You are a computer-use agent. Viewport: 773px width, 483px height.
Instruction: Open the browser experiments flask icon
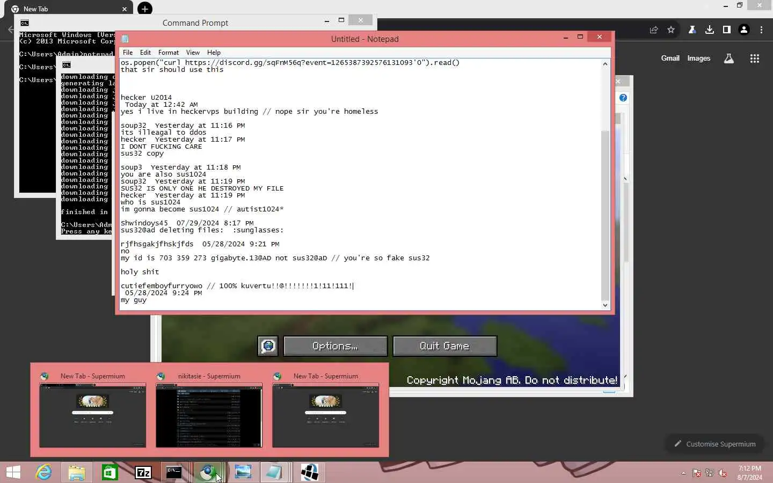692,30
